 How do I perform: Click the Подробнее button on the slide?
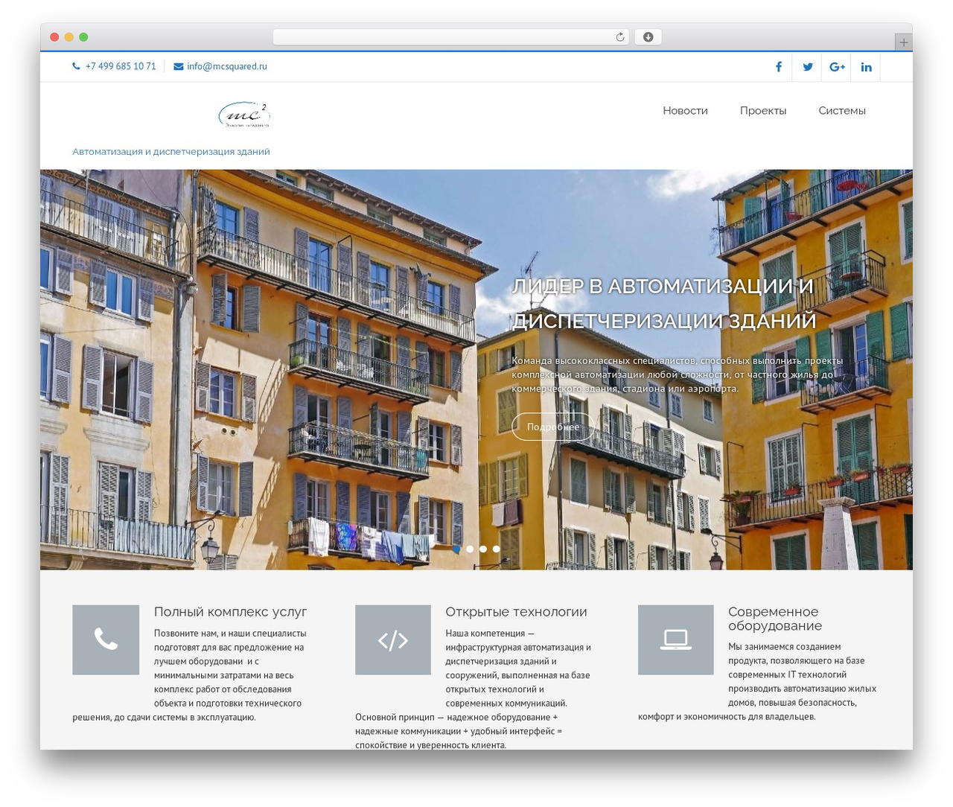click(553, 427)
